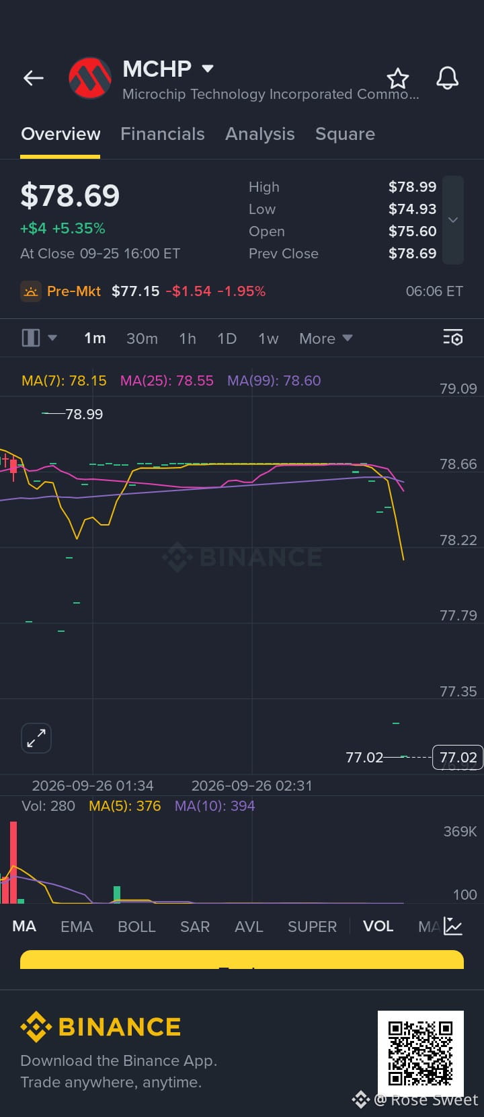484x1117 pixels.
Task: Open chart settings icon beside More
Action: tap(453, 338)
